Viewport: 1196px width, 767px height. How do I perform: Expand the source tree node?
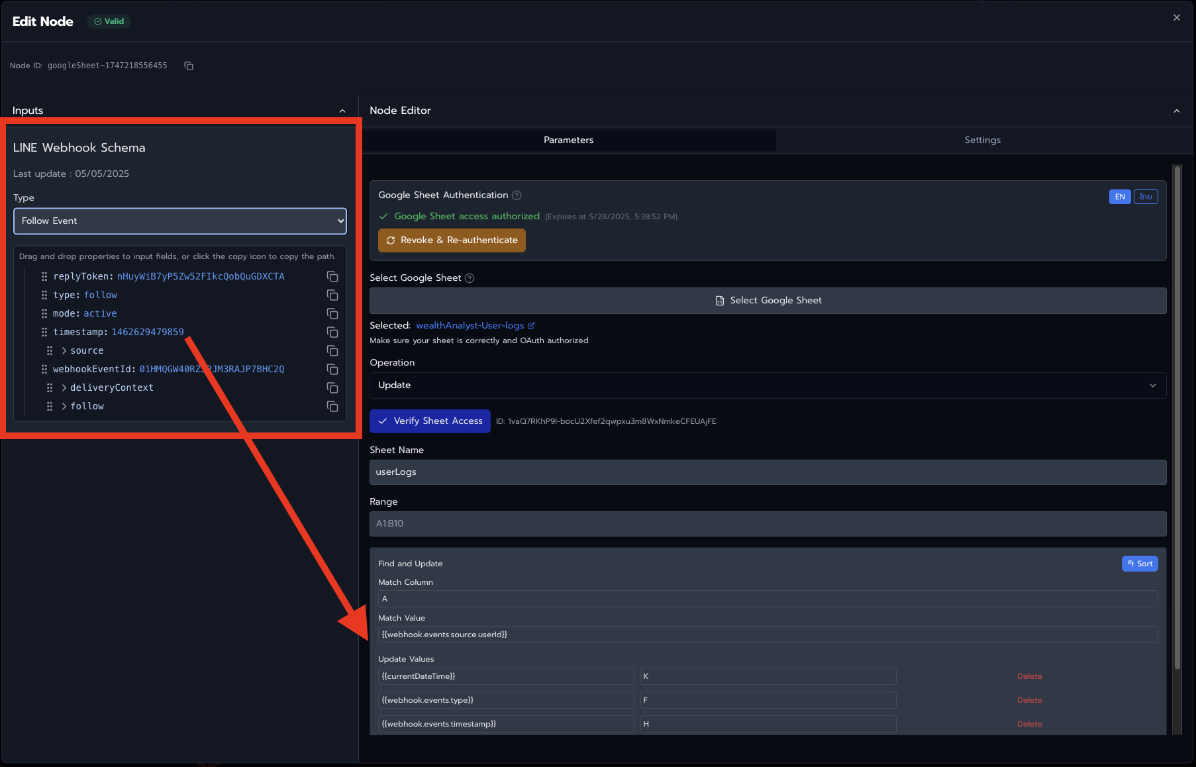64,351
